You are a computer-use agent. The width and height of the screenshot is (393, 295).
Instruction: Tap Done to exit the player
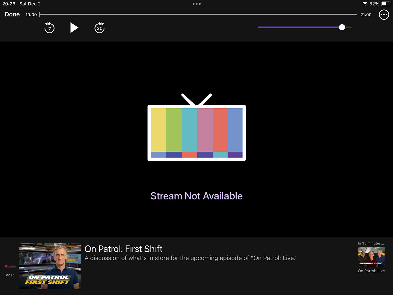click(12, 14)
